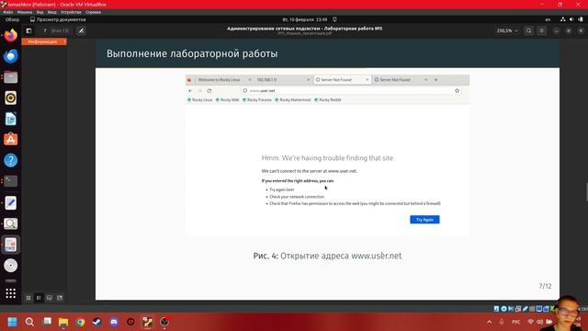Viewport: 588px width, 331px height.
Task: Open LibreOffice Writer from the dock
Action: (x=10, y=119)
